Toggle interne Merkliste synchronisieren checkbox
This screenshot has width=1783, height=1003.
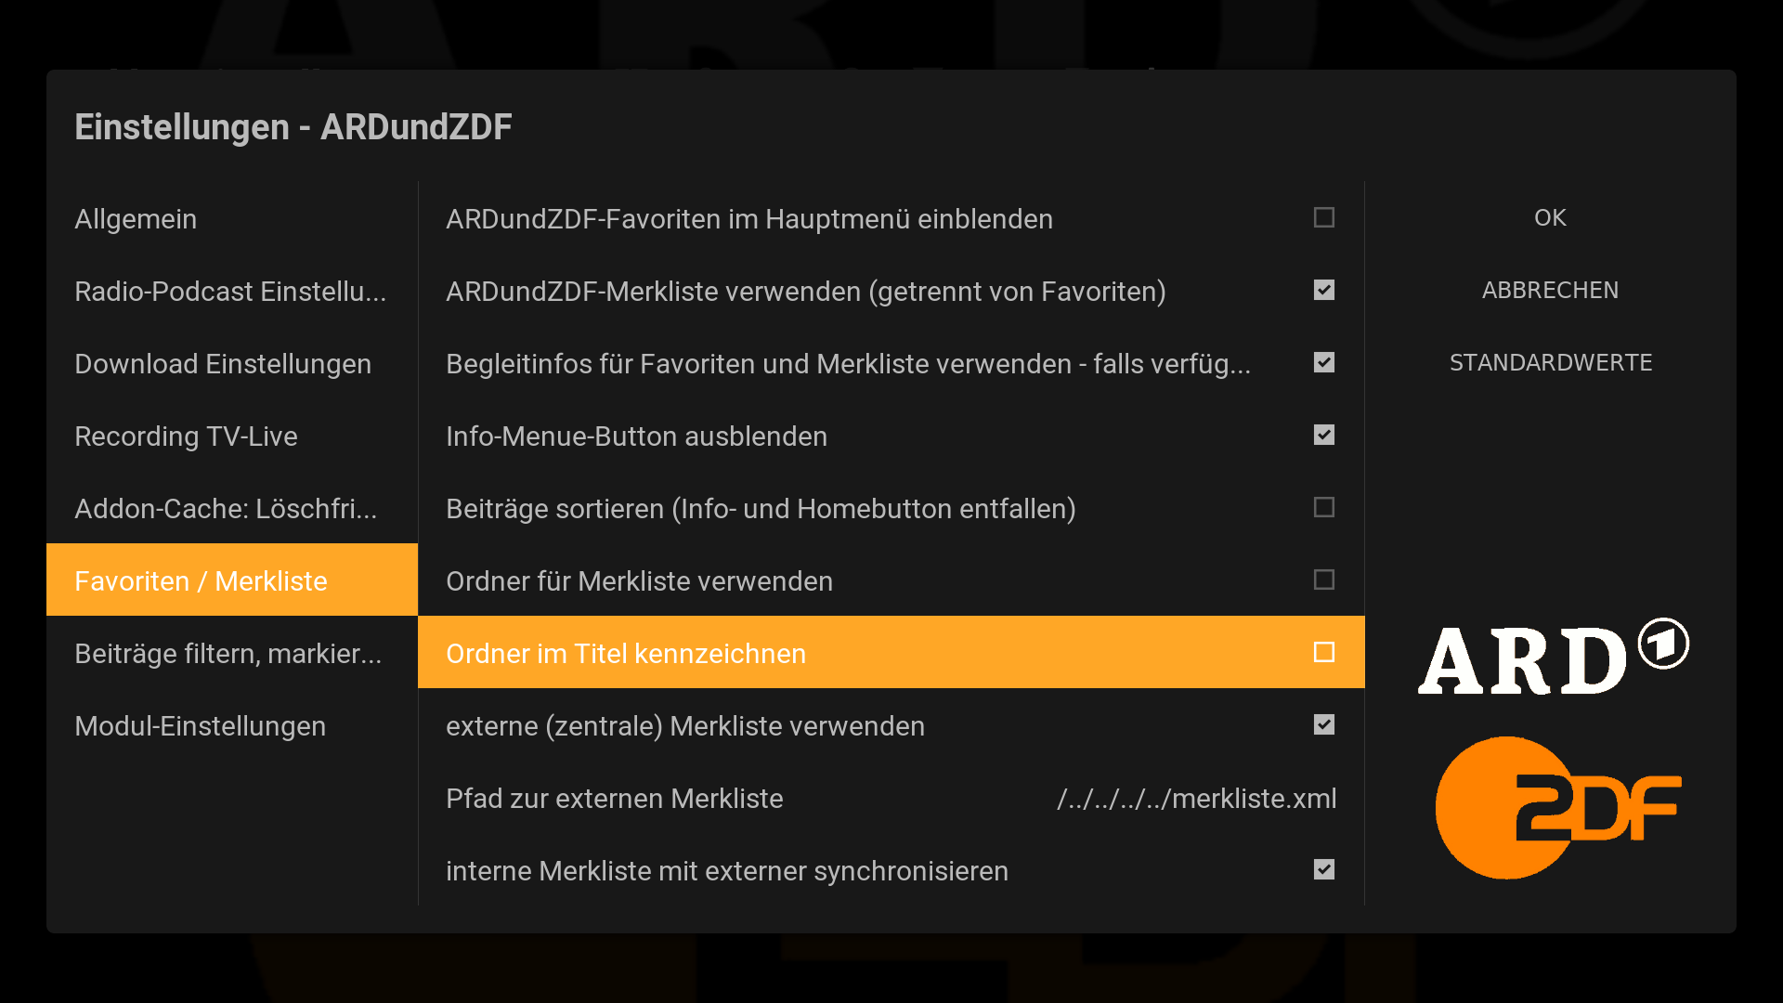tap(1324, 869)
